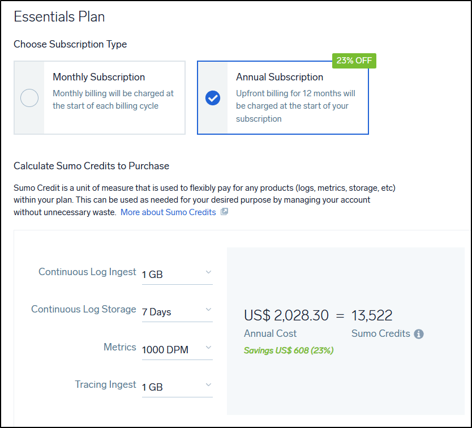Open the external link icon beside Sumo Credits link

(224, 212)
